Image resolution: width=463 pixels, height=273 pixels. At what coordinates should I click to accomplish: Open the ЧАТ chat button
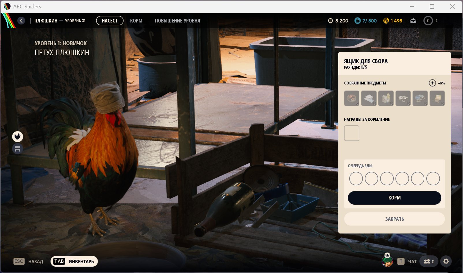pos(407,261)
